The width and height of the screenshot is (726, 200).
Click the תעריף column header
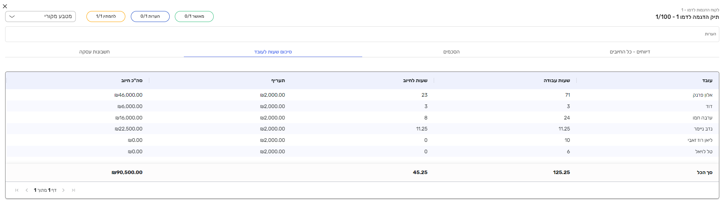point(278,81)
